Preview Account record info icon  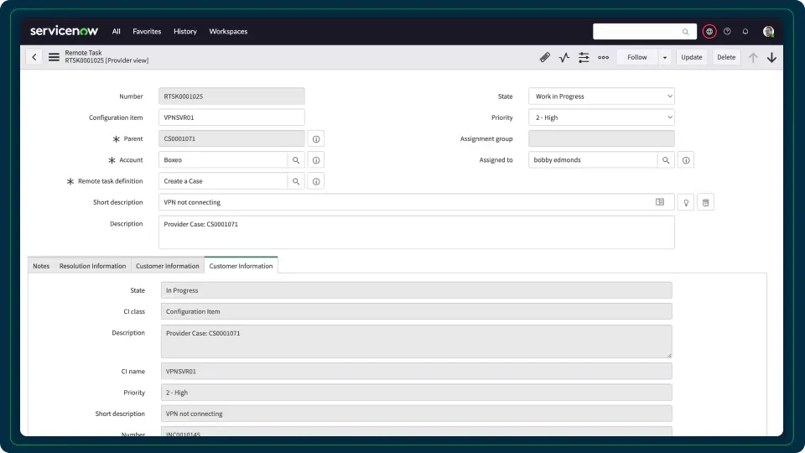pos(316,160)
